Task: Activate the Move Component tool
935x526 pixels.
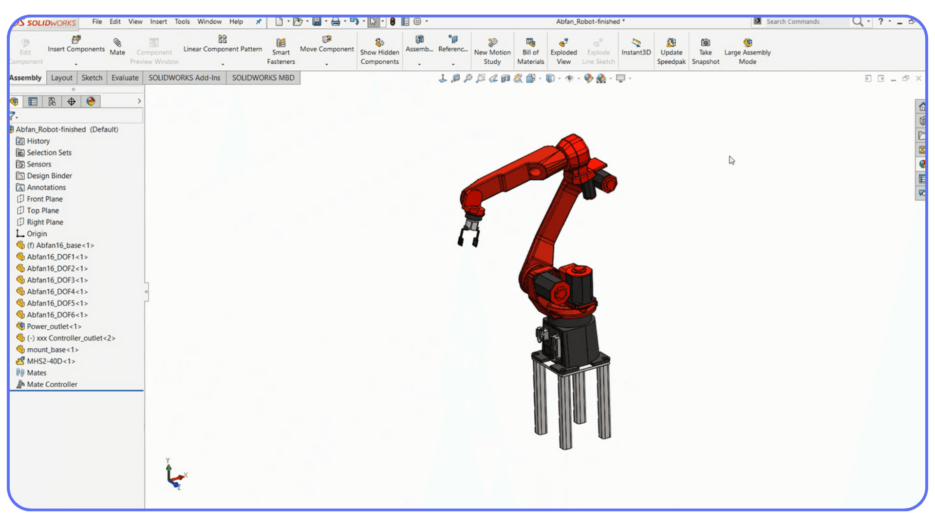Action: click(x=327, y=46)
